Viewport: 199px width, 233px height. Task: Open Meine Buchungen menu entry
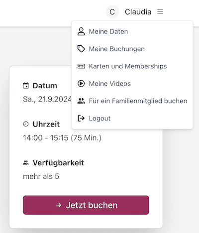click(x=132, y=49)
